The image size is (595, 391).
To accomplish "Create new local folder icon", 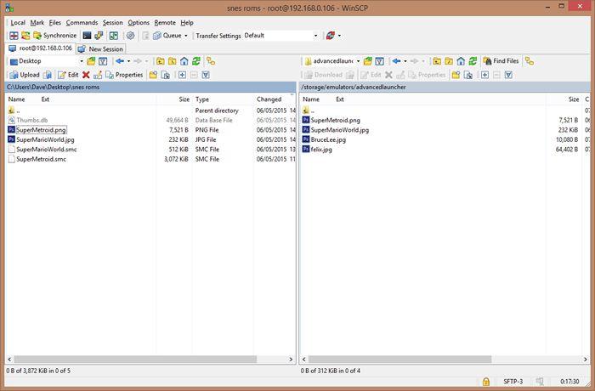I will click(153, 75).
